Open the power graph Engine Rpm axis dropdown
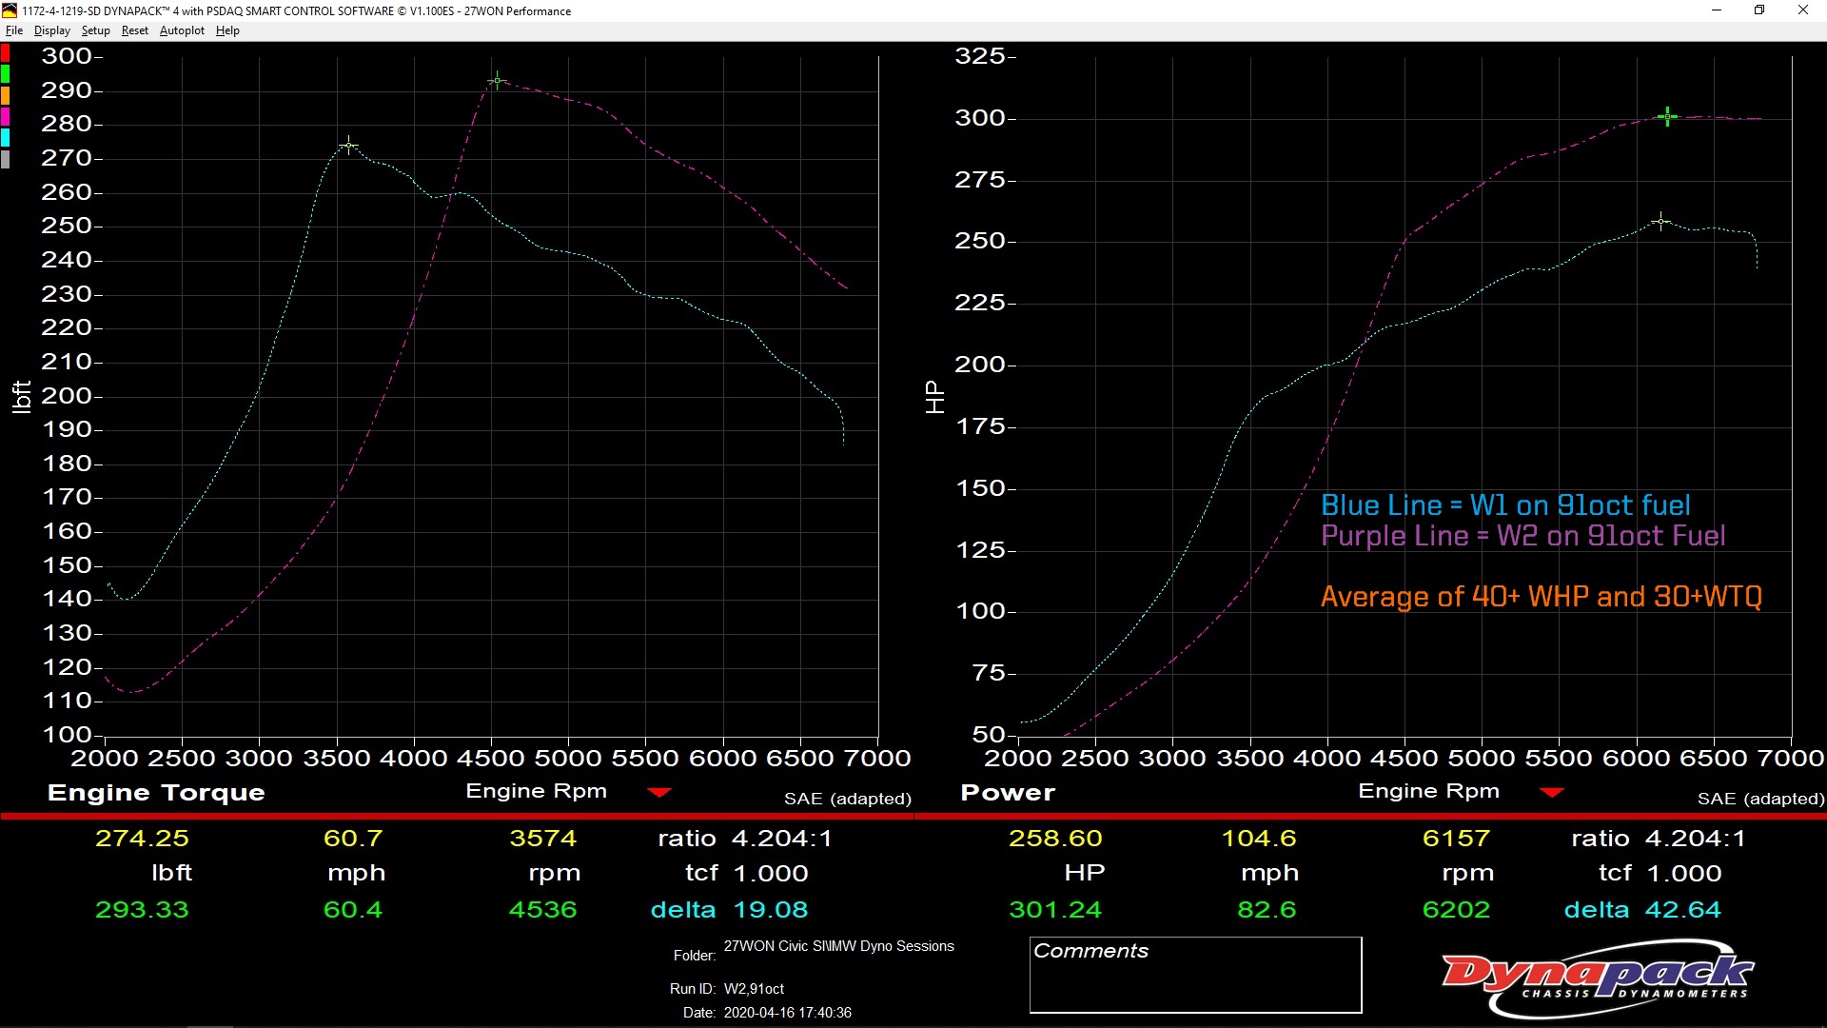Image resolution: width=1827 pixels, height=1028 pixels. [x=1552, y=792]
